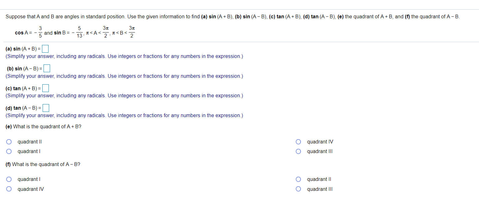Screen dimensions: 479x202
Task: Select quadrant I for part (f)
Action: [x=9, y=179]
